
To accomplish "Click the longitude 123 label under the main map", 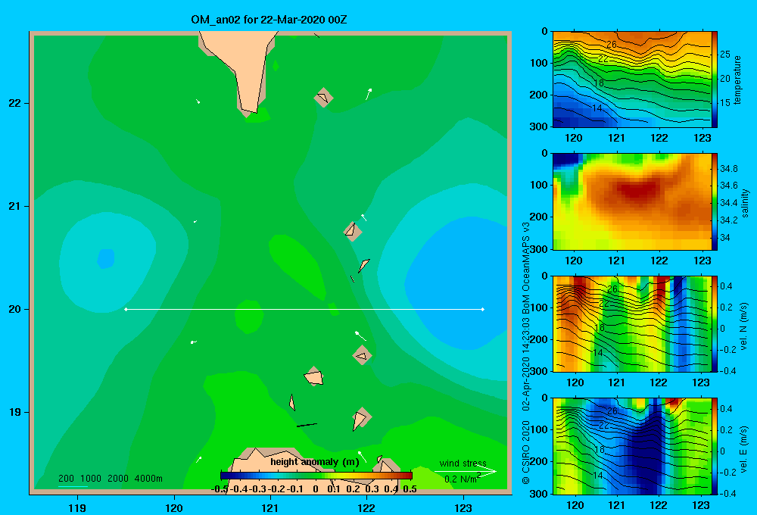I will point(463,507).
